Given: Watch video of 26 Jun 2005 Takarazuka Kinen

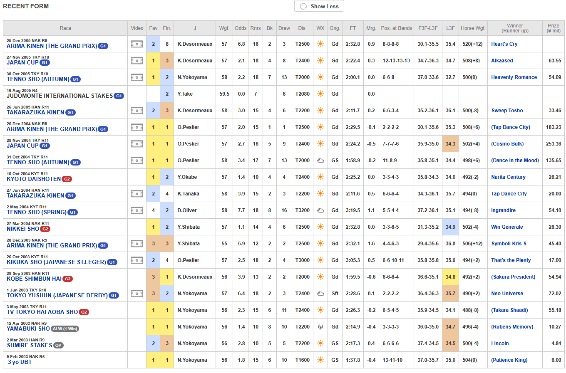Looking at the screenshot, I should click(x=137, y=111).
